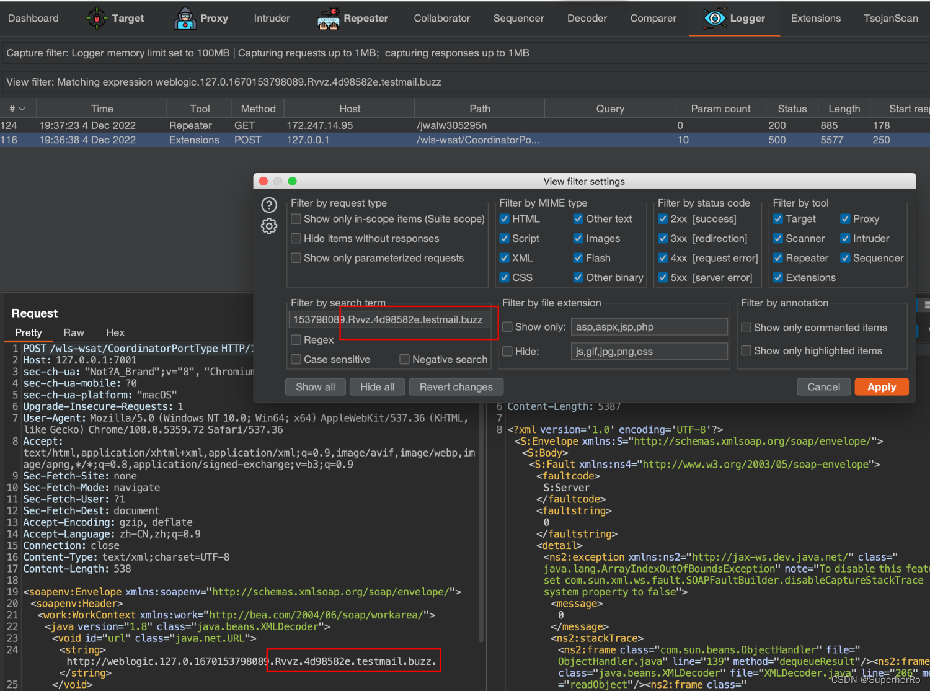
Task: Click the Show all button
Action: [x=316, y=387]
